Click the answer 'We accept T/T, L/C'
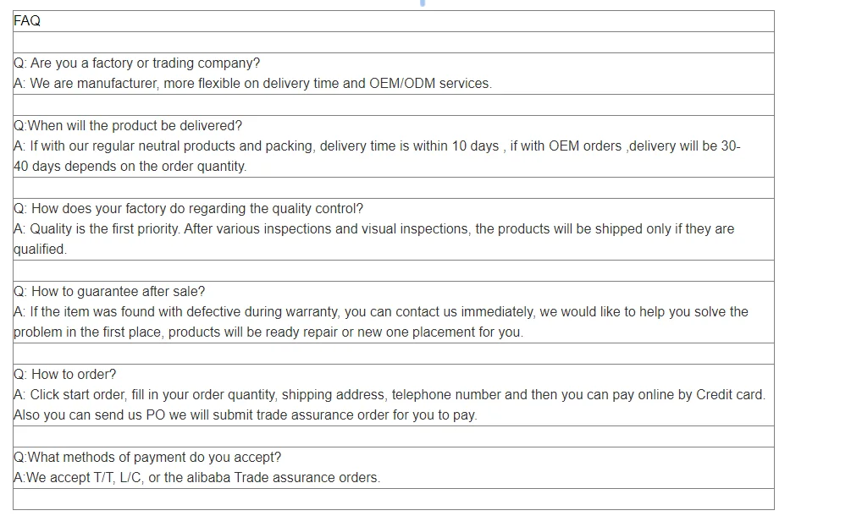Viewport: 851px width, 527px height. coord(197,478)
